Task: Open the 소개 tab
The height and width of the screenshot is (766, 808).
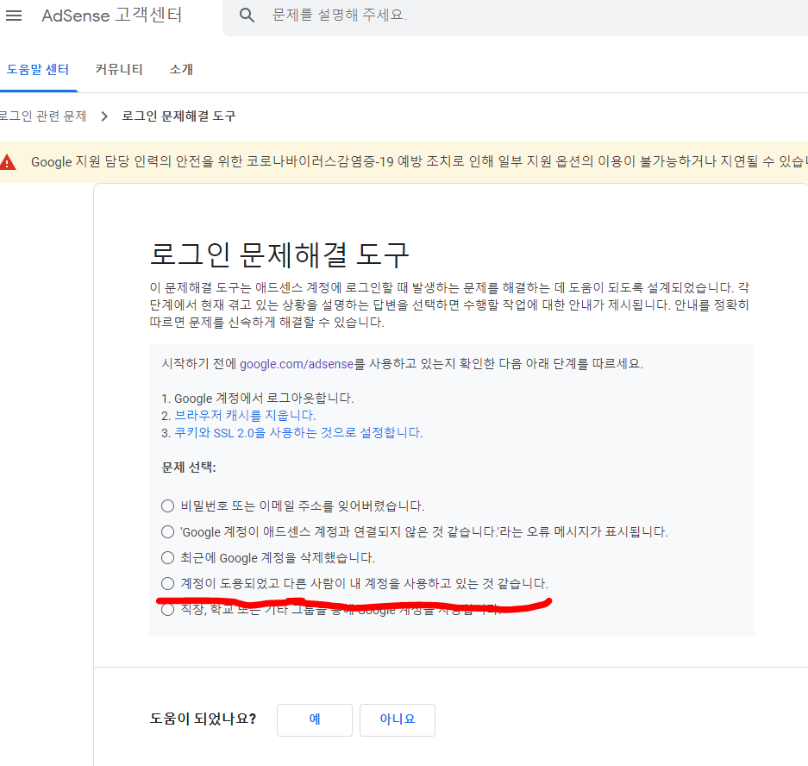Action: 181,70
